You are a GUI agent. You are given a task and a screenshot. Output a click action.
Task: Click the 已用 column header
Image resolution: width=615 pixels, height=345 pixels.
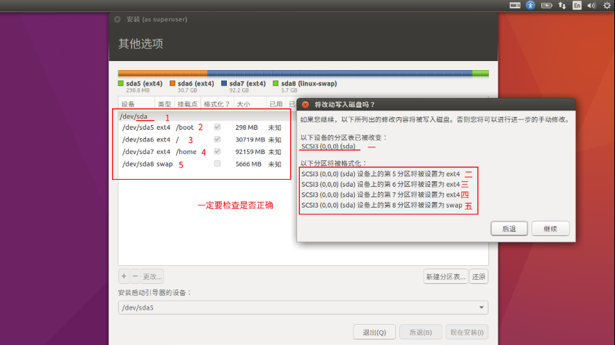point(275,104)
